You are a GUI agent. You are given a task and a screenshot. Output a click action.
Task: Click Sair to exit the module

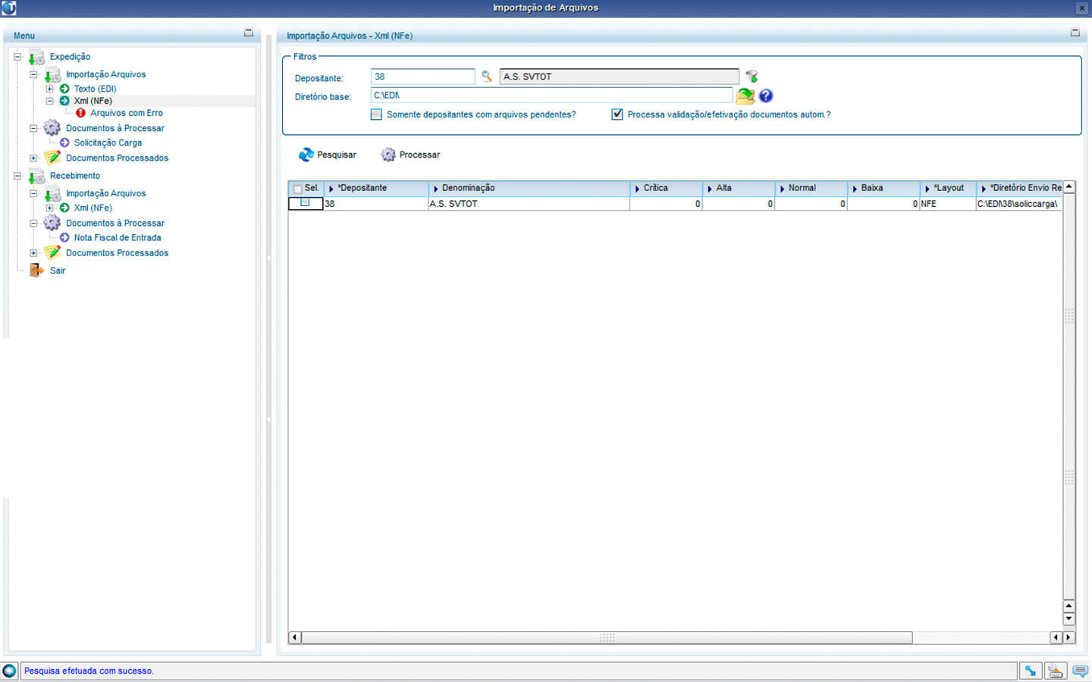pyautogui.click(x=57, y=271)
